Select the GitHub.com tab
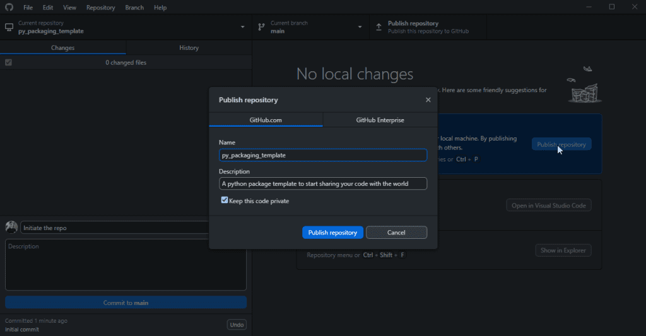Viewport: 646px width, 336px height. click(x=266, y=120)
